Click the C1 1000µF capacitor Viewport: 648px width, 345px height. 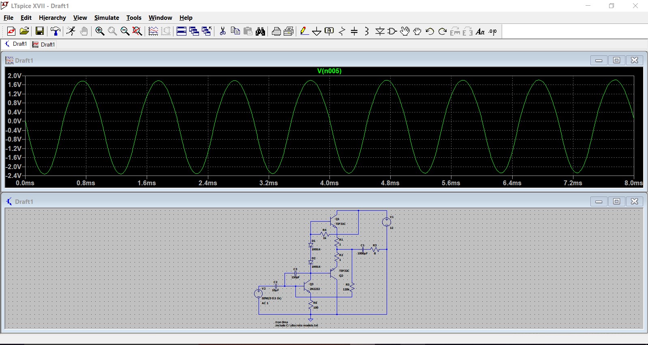pos(363,249)
